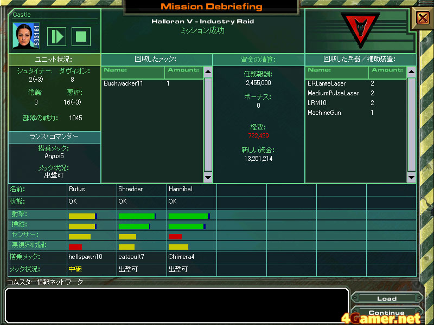
Task: Click the Argus5 commander mech name
Action: pos(54,156)
